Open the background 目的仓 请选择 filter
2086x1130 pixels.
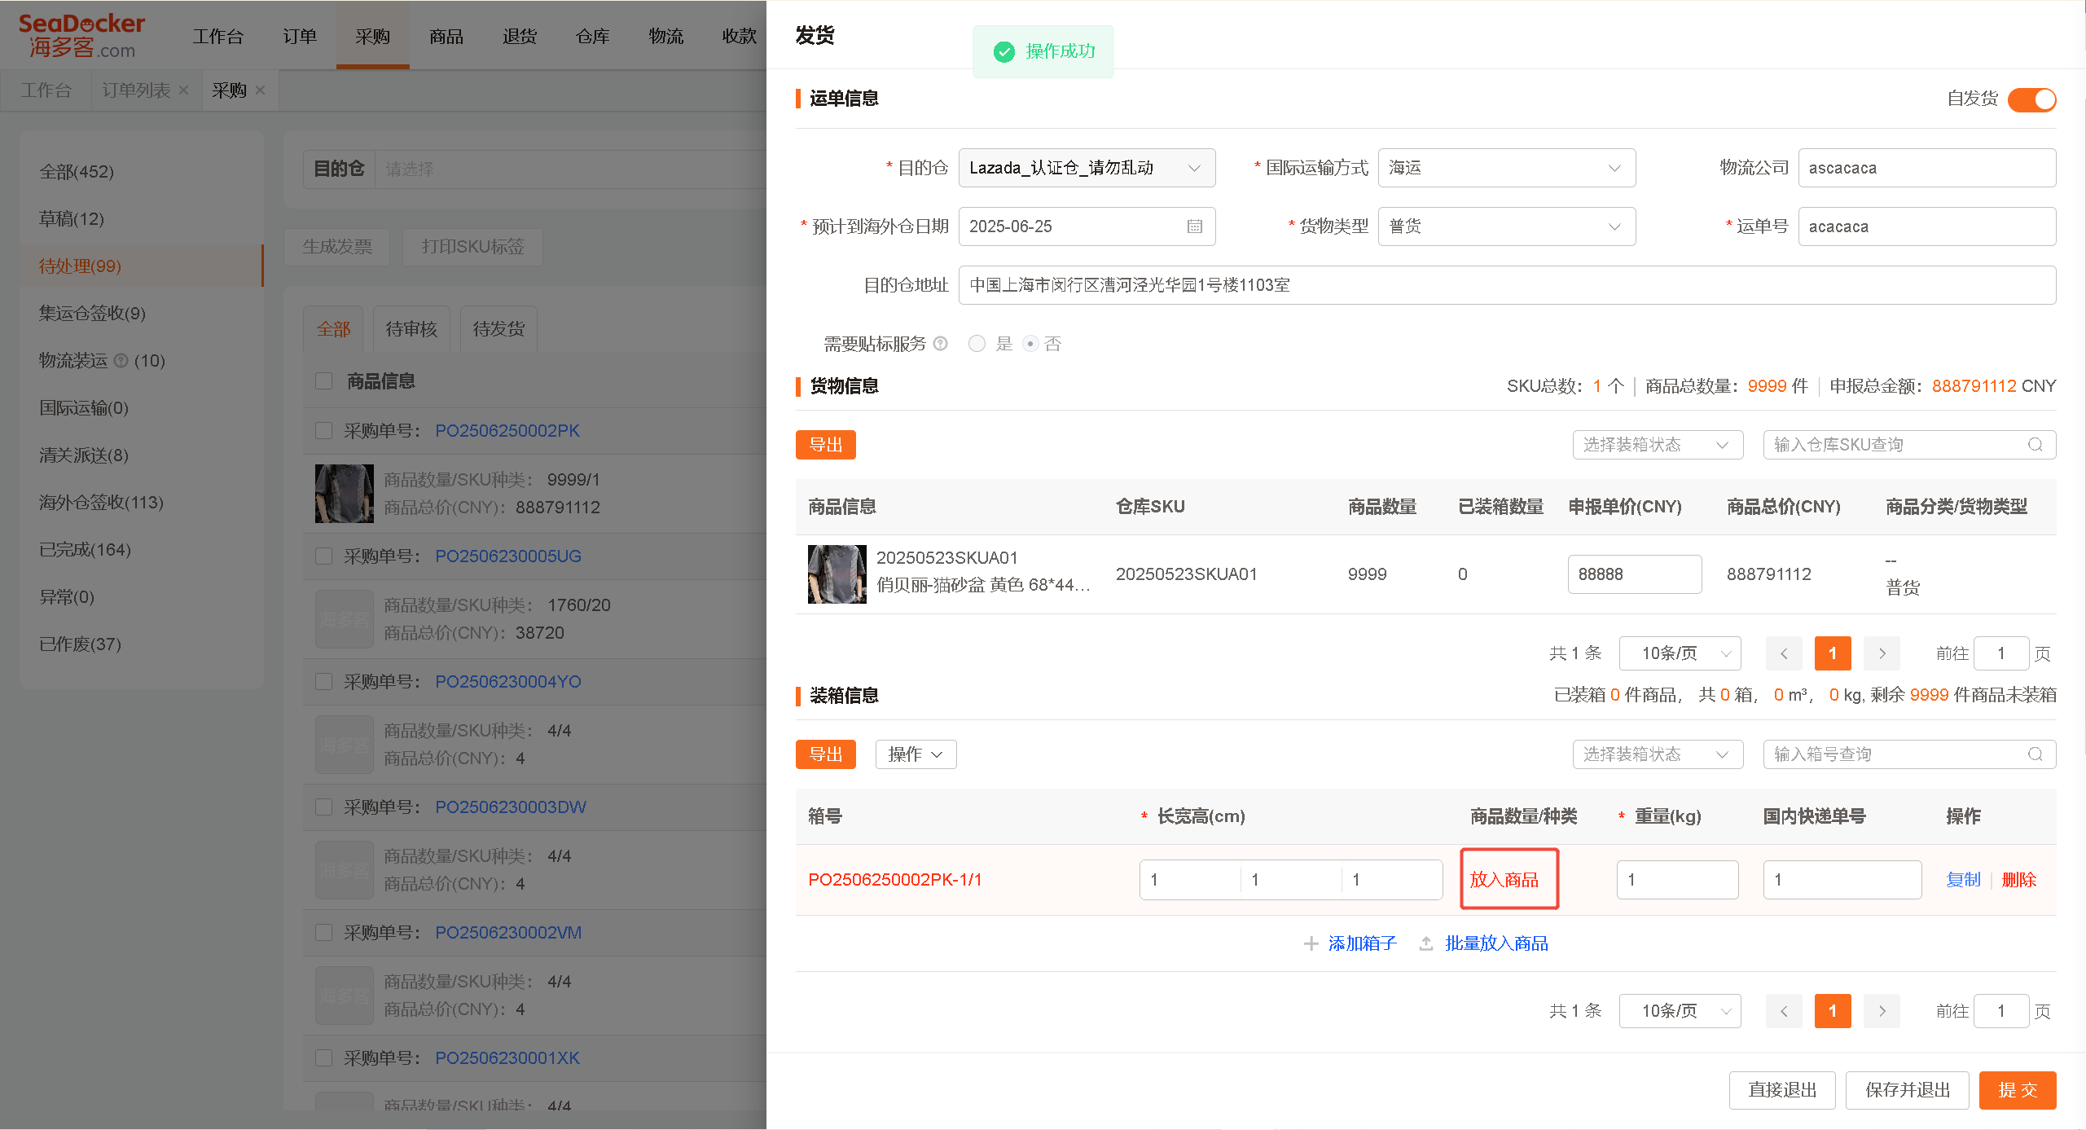(570, 169)
